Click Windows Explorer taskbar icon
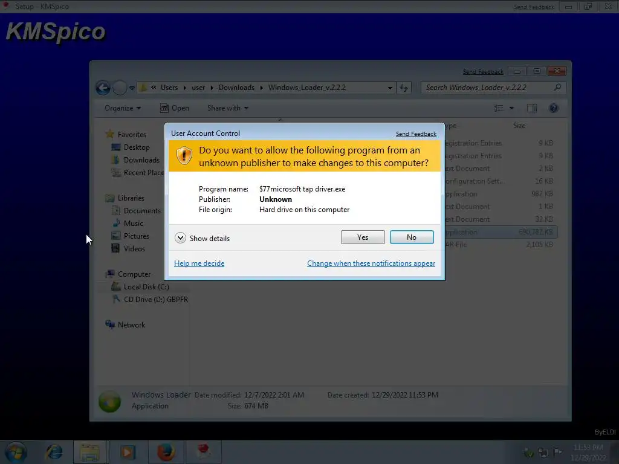Viewport: 619px width, 464px height. tap(89, 452)
